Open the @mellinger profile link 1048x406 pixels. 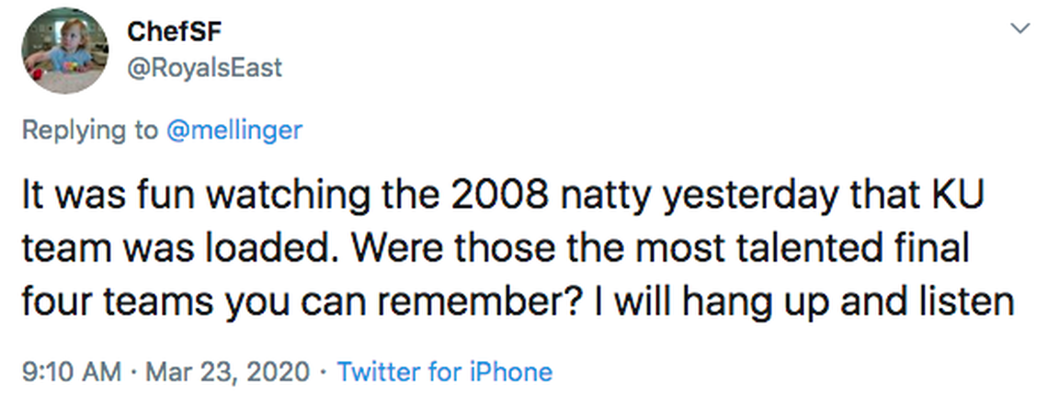(x=234, y=130)
